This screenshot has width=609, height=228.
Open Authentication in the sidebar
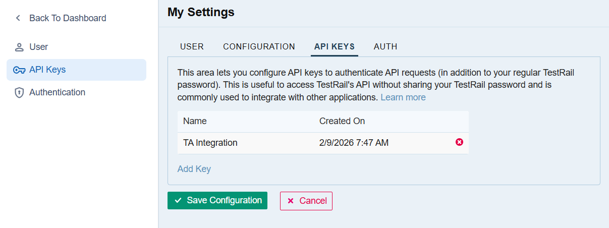[57, 92]
